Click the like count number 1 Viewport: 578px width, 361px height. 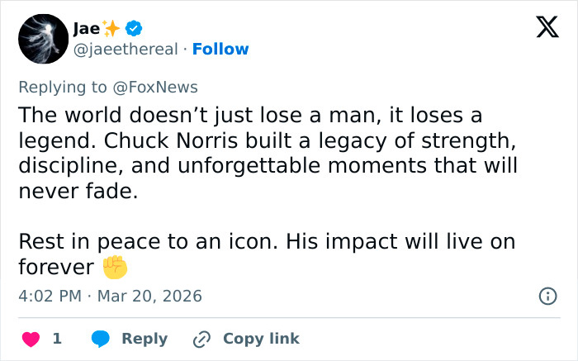point(57,339)
